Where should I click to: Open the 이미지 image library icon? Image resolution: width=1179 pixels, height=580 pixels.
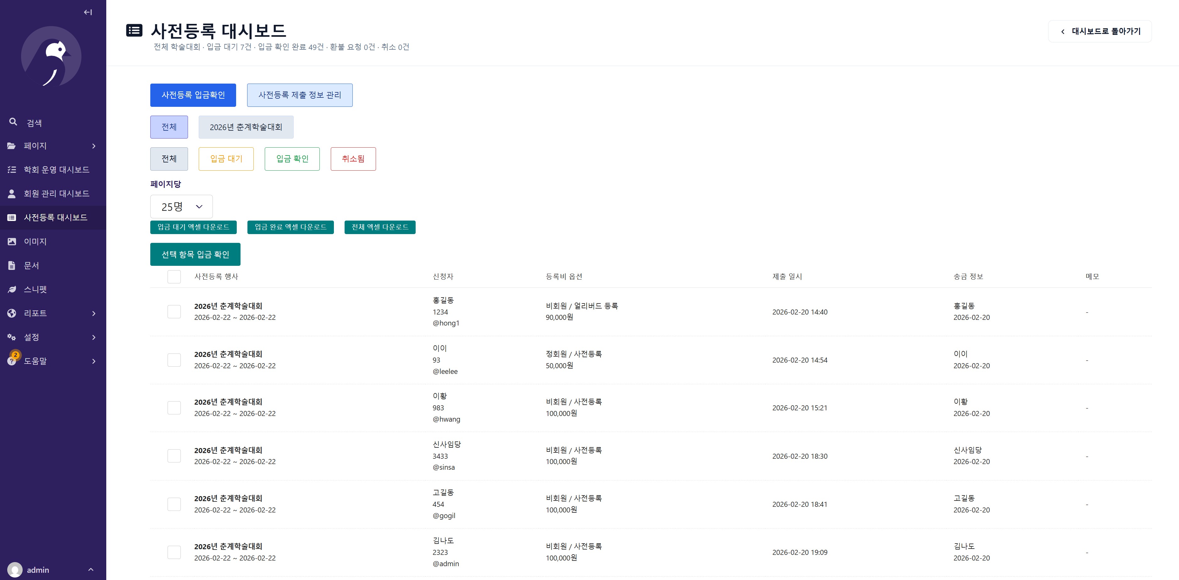[12, 241]
